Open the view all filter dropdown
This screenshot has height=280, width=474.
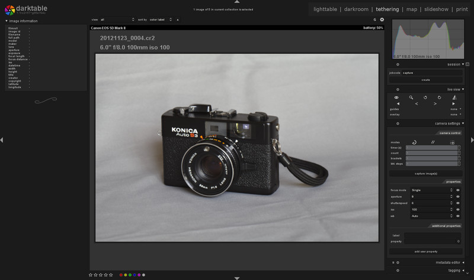pyautogui.click(x=117, y=19)
